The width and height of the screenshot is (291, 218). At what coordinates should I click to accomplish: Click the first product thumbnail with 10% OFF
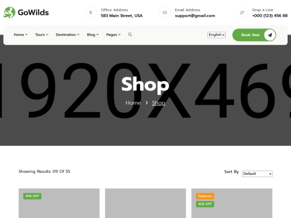pos(59,203)
